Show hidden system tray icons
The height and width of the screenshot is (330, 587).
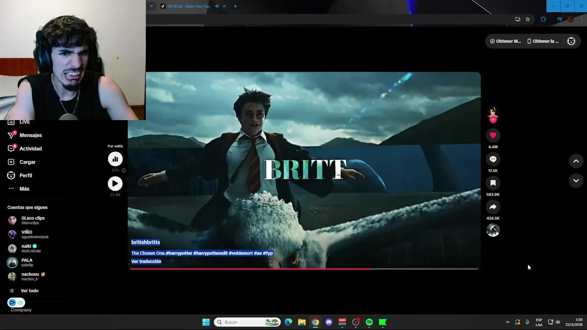coord(508,322)
